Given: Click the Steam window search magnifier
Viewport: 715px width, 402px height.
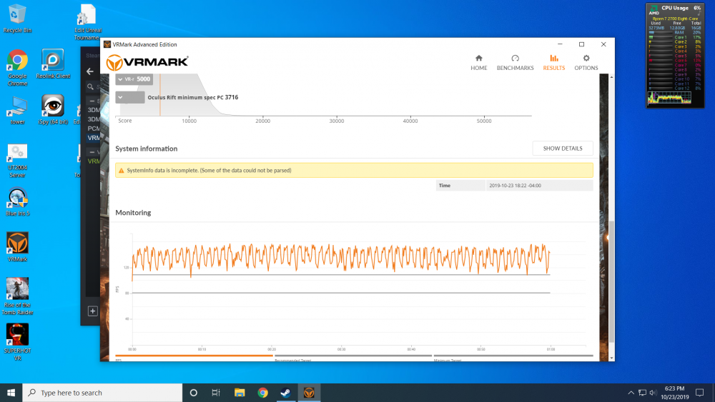Looking at the screenshot, I should (x=90, y=86).
